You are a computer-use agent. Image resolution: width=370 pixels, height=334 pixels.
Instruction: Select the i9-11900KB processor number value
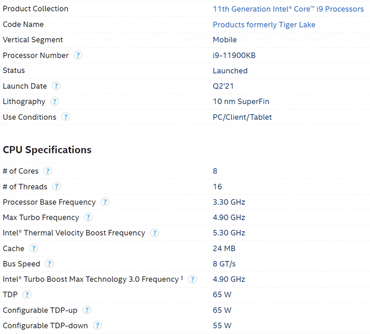[x=234, y=55]
